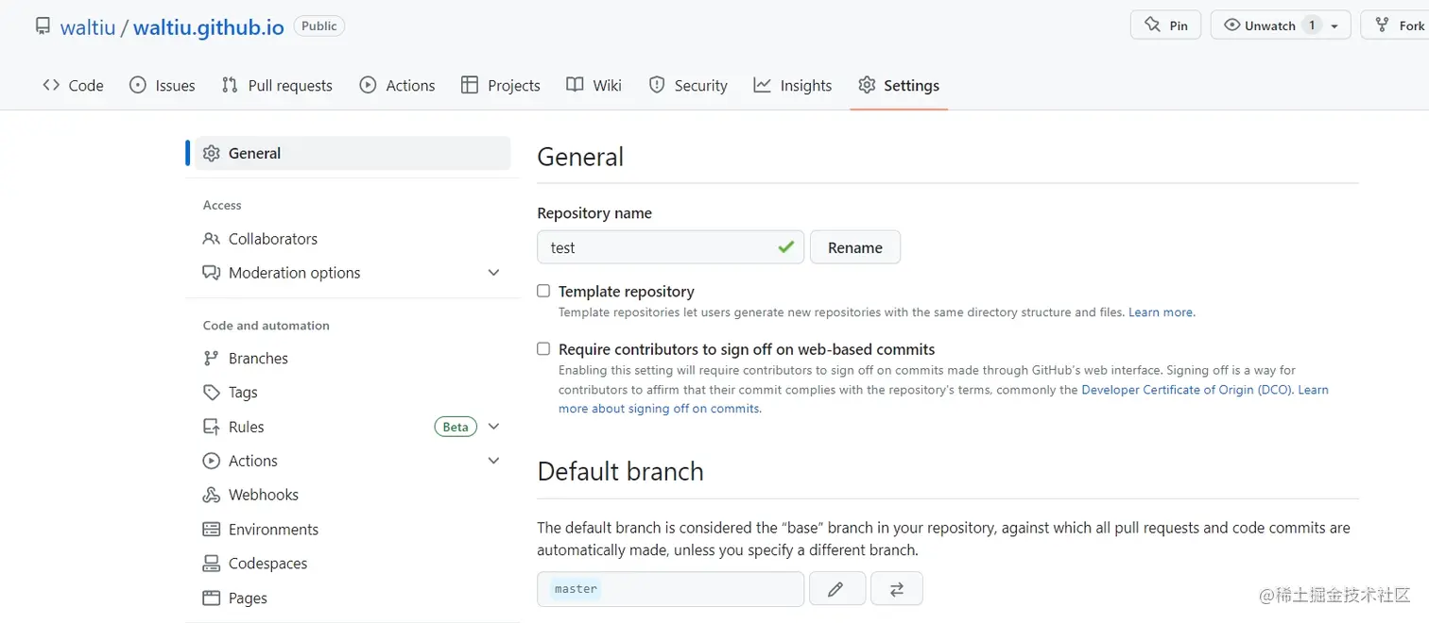Click the 'Access' section label
1429x623 pixels.
point(222,205)
